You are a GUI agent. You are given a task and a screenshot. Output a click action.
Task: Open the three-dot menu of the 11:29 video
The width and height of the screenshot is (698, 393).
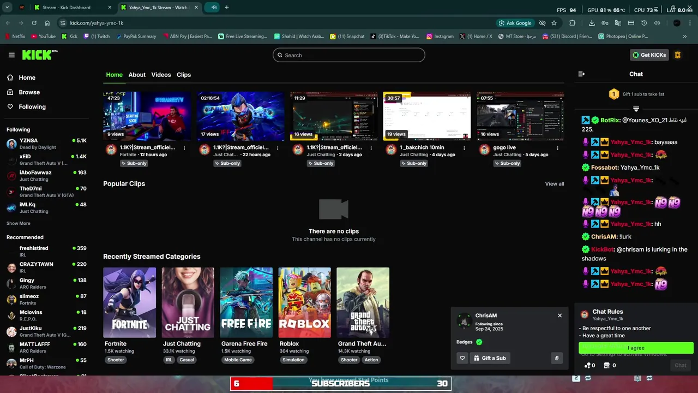371,148
